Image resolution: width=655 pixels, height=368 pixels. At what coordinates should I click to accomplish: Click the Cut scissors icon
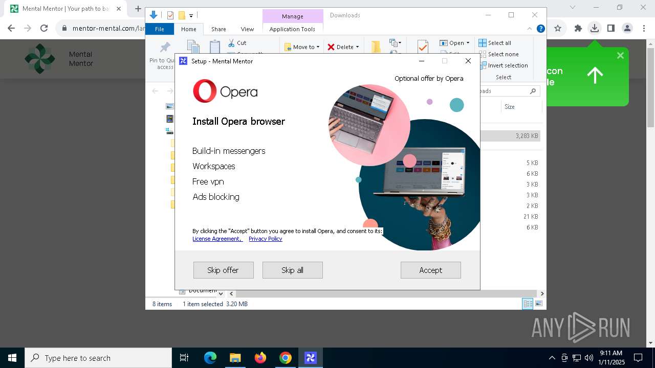click(231, 43)
